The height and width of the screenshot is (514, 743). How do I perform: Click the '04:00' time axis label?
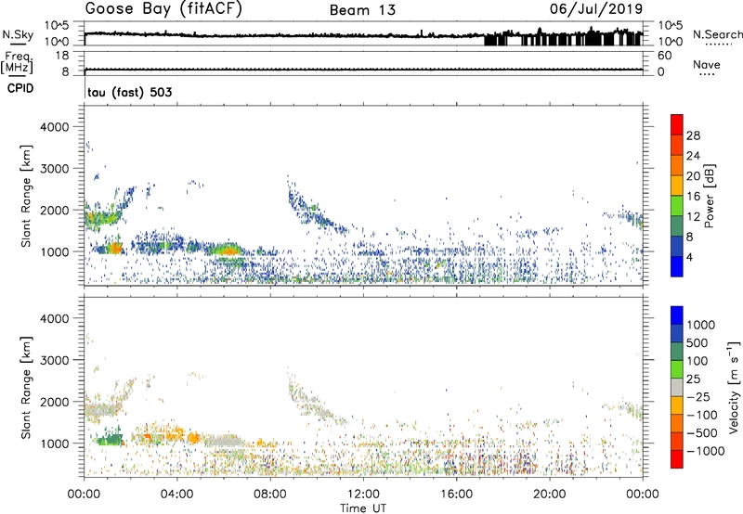(x=177, y=495)
